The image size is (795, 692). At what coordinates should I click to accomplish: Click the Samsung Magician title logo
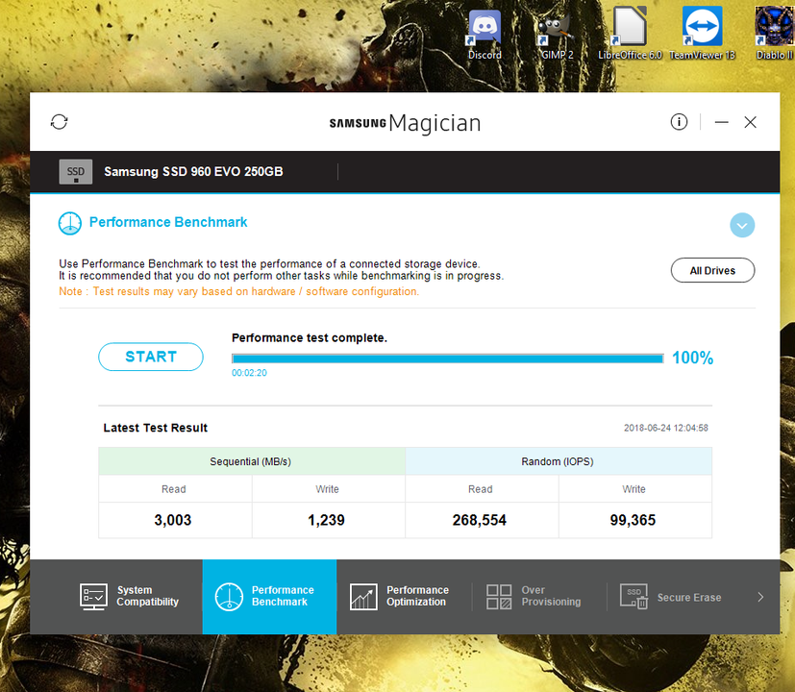pyautogui.click(x=405, y=123)
